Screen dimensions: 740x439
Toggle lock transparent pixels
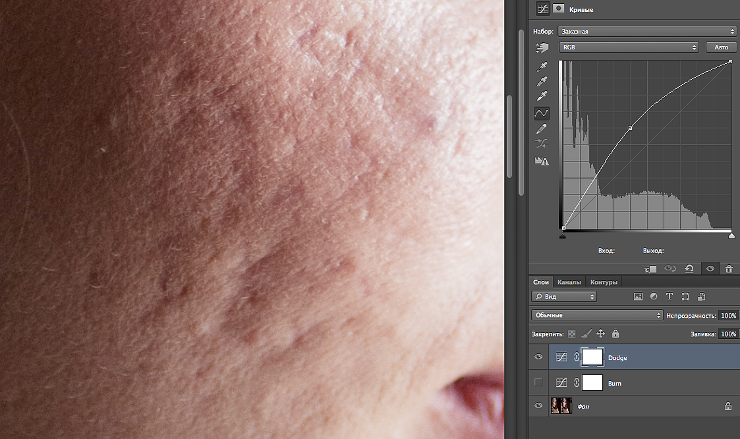click(x=571, y=334)
